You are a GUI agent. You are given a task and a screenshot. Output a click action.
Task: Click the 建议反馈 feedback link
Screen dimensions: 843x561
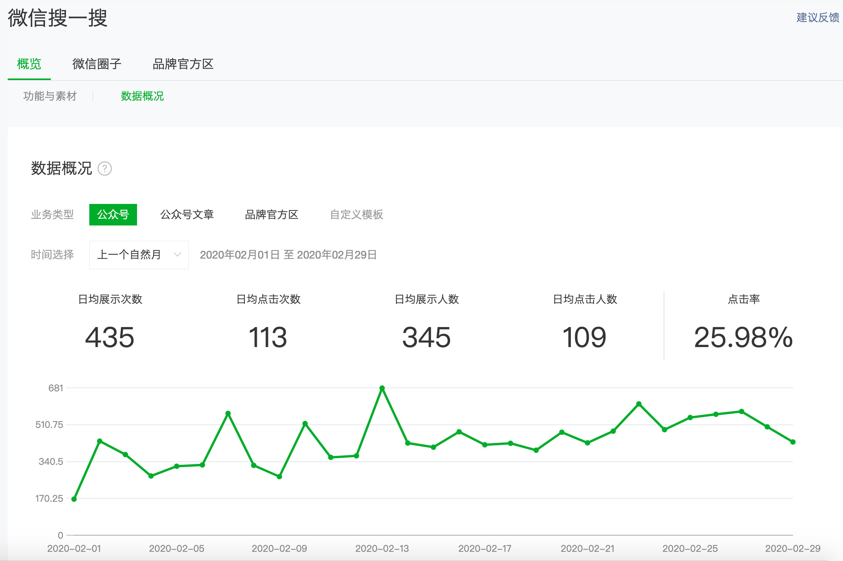point(817,17)
